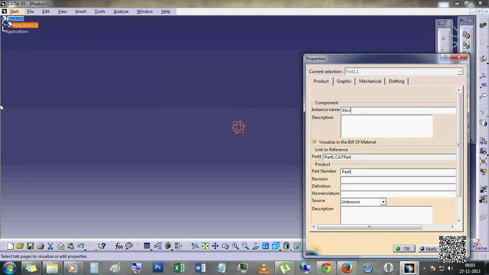Click the Properties horizontal scrollbar thumb
489x275 pixels.
pos(369,227)
